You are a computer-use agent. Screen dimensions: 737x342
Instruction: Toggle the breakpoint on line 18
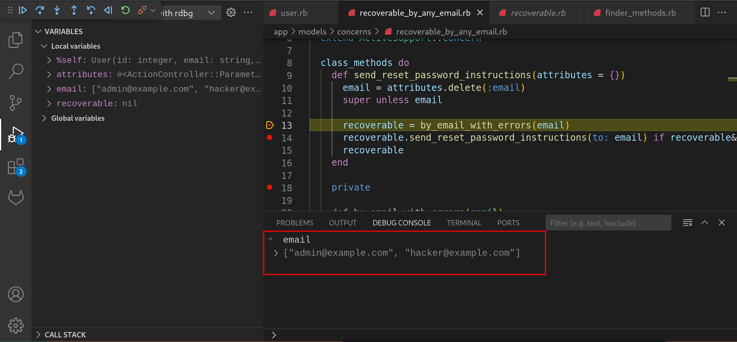(x=270, y=187)
